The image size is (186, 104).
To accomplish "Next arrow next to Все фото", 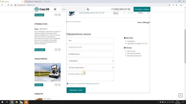I will (59, 85).
